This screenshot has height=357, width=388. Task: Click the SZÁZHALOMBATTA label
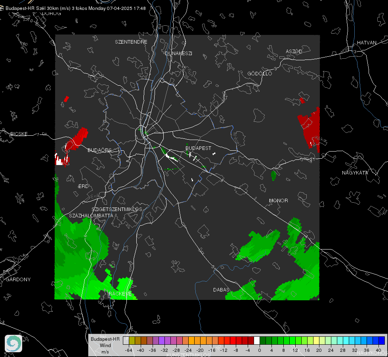point(91,216)
